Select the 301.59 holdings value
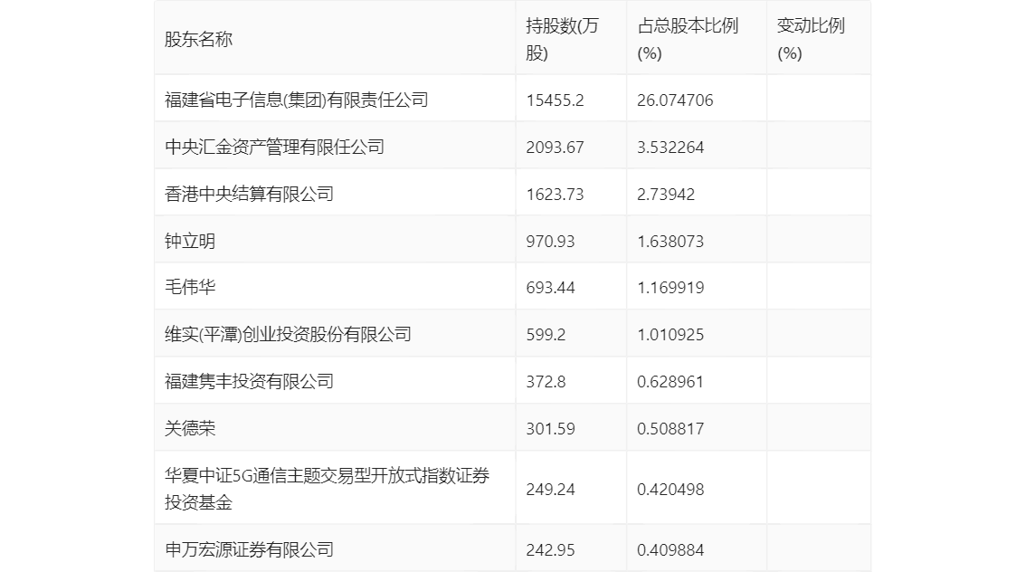Viewport: 1026px width, 572px height. (550, 429)
